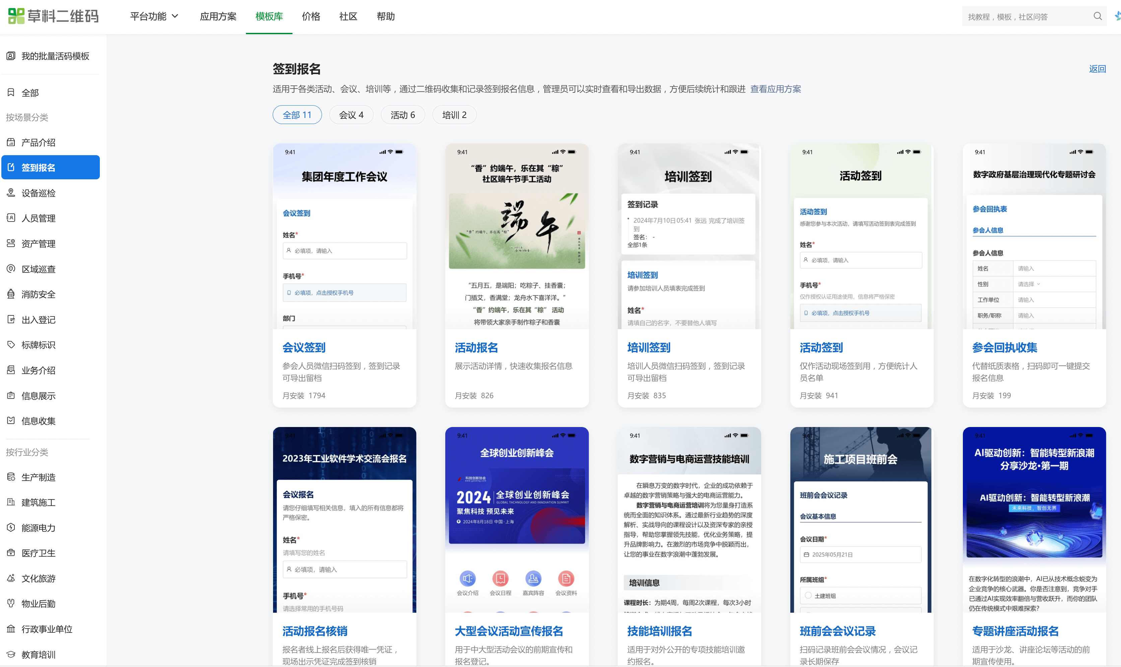Image resolution: width=1121 pixels, height=667 pixels.
Task: Select the 区域巡查 sidebar icon
Action: click(x=38, y=269)
